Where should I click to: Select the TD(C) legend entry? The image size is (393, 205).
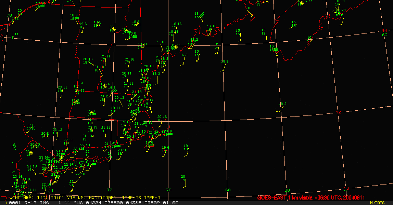coord(57,198)
